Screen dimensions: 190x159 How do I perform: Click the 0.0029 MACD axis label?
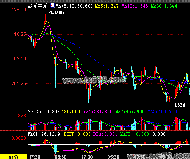[x=19, y=138]
